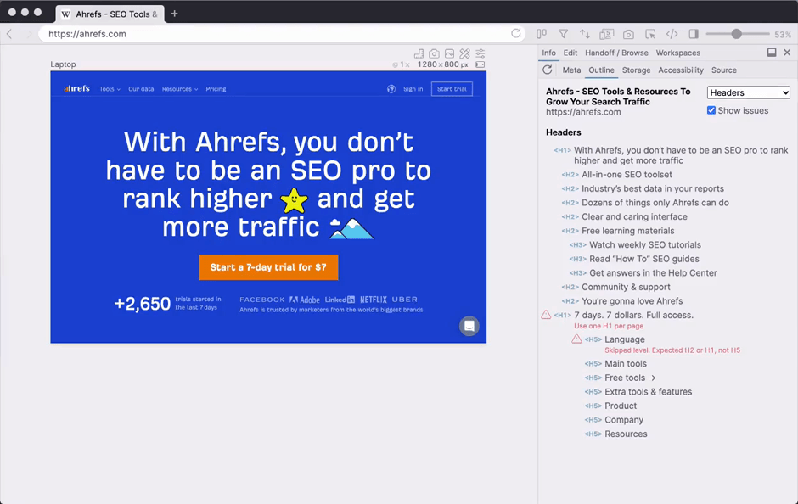Click Start a 7-day trial for $7
The height and width of the screenshot is (504, 798).
click(268, 267)
